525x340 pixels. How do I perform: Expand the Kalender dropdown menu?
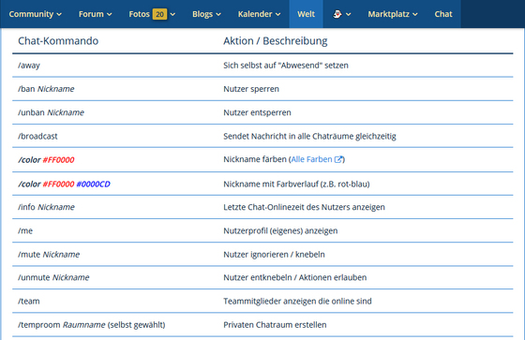259,14
